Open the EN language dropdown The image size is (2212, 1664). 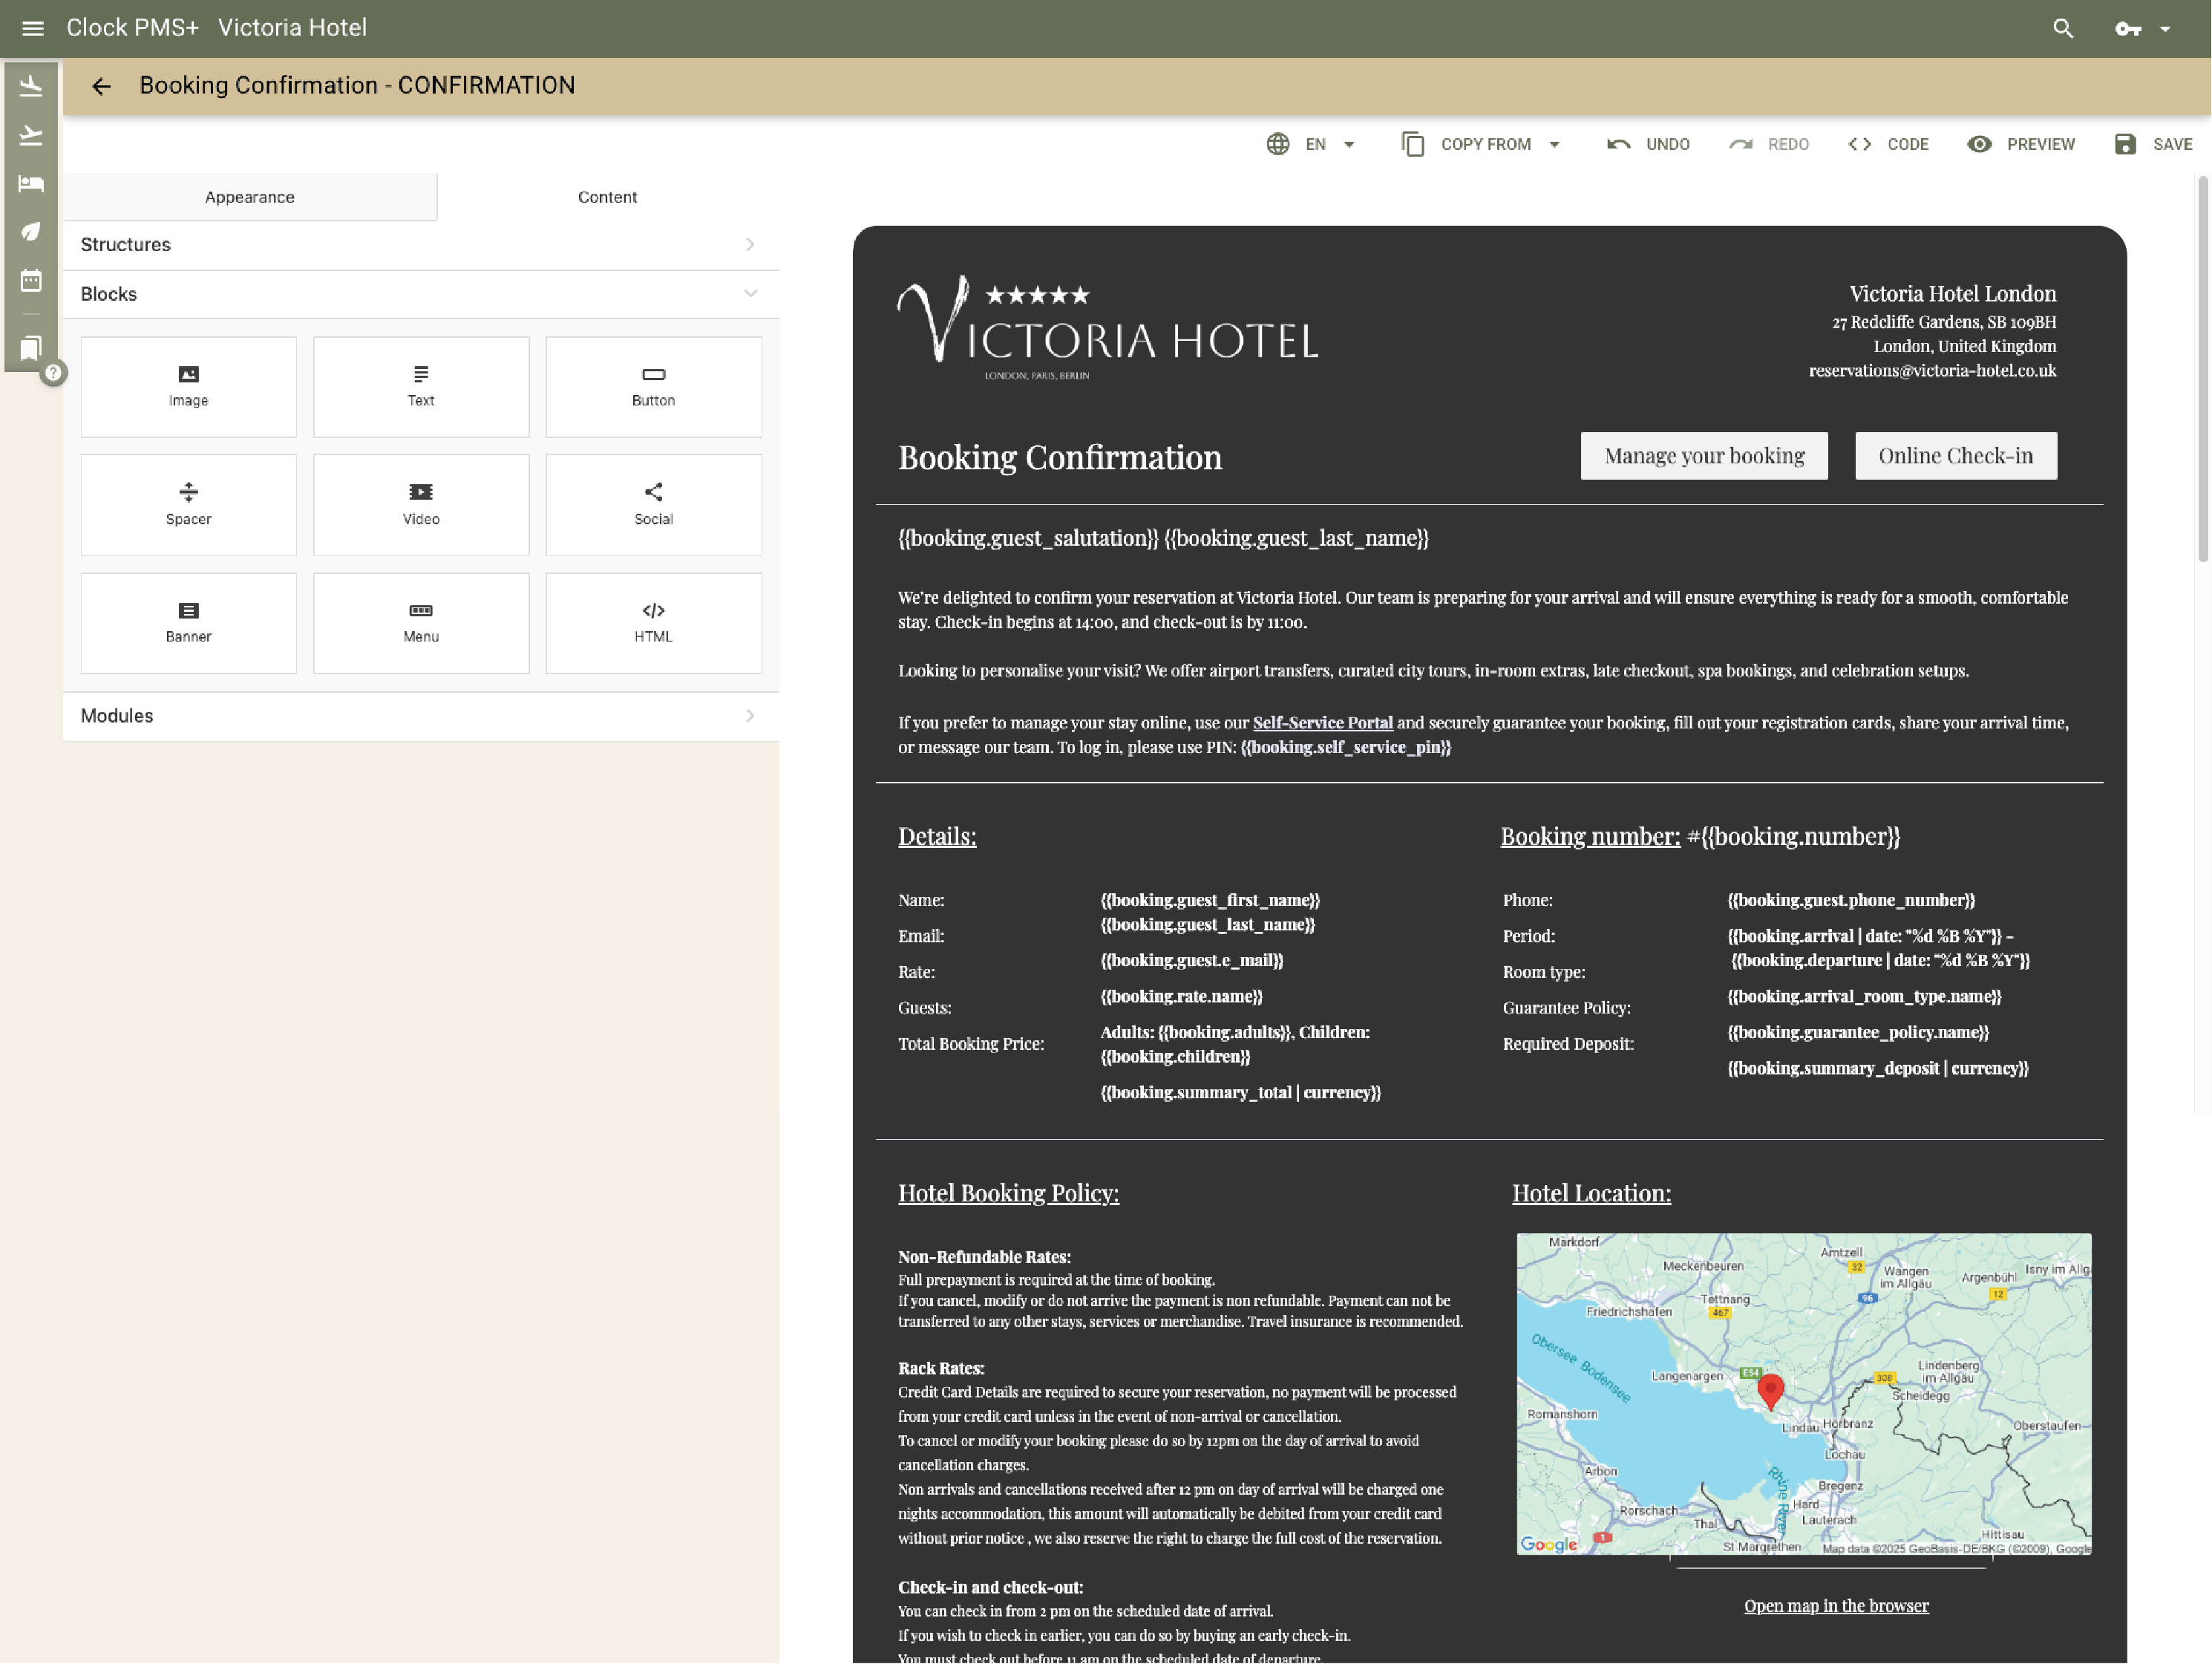[x=1311, y=144]
